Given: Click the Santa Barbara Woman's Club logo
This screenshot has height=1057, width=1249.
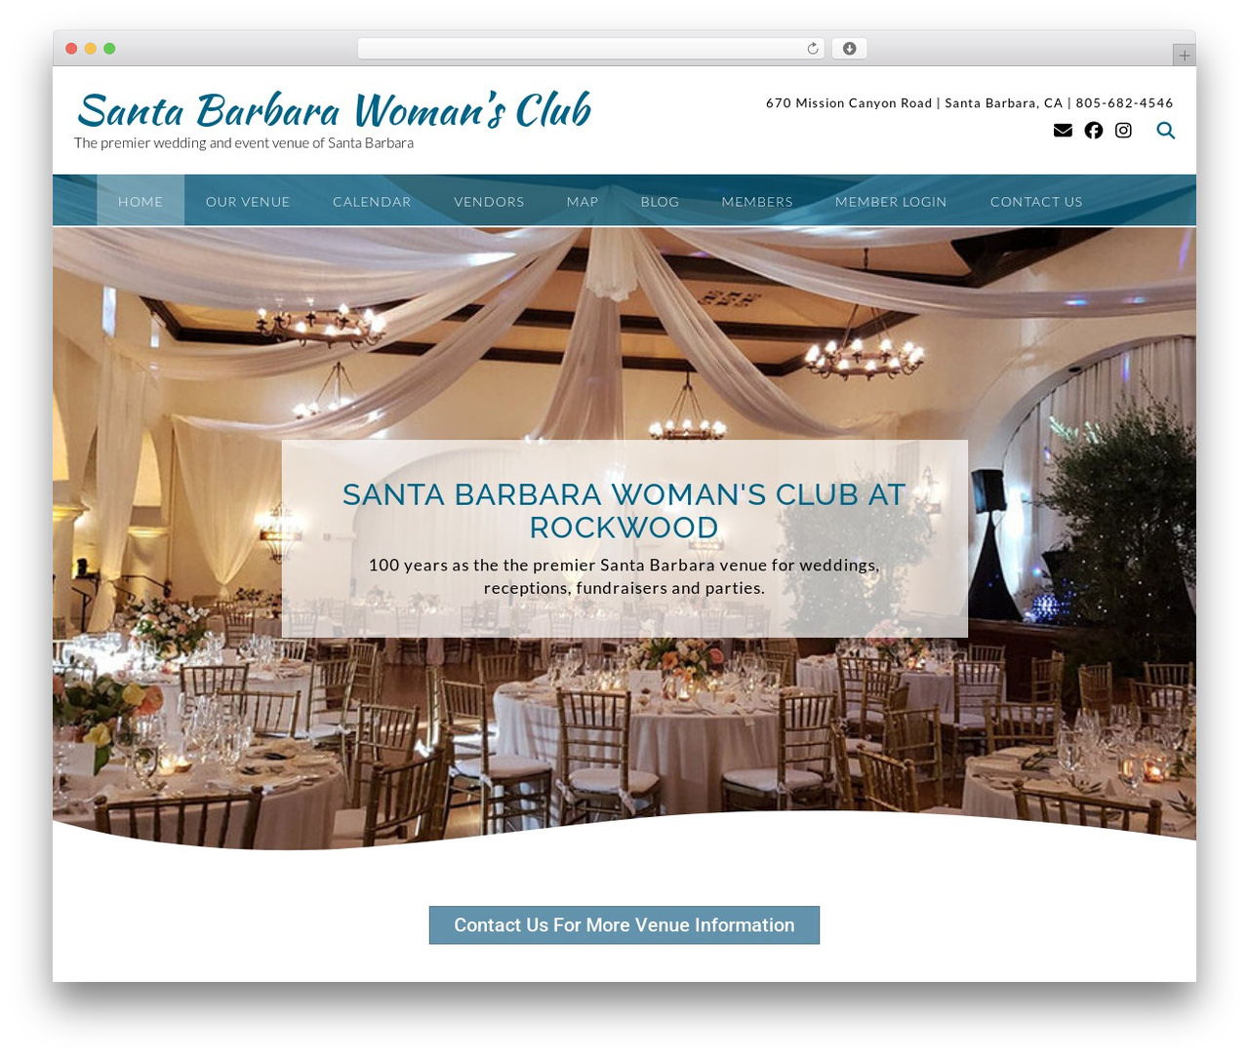Looking at the screenshot, I should [334, 110].
